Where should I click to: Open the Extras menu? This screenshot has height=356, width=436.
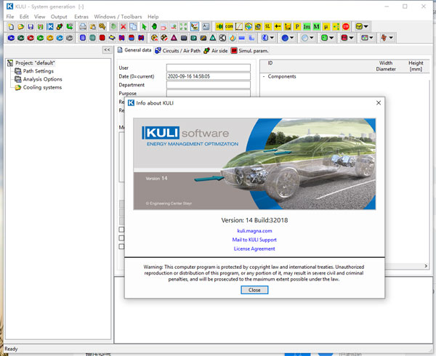[81, 16]
